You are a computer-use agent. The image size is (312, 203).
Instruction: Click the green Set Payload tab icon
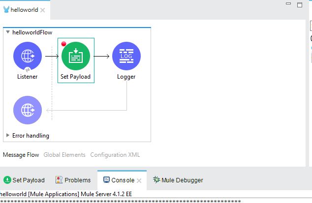pyautogui.click(x=7, y=180)
